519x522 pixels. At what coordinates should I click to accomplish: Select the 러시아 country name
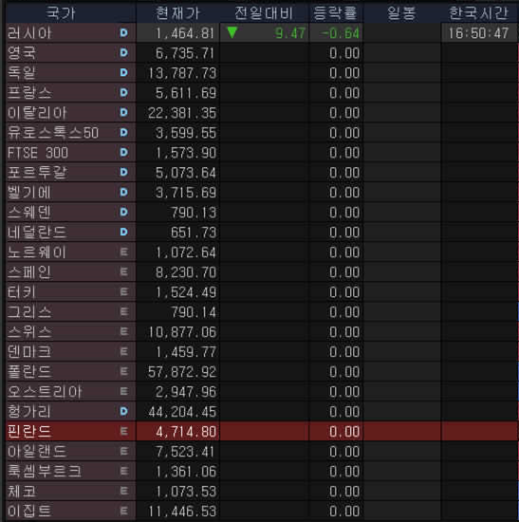pos(29,33)
